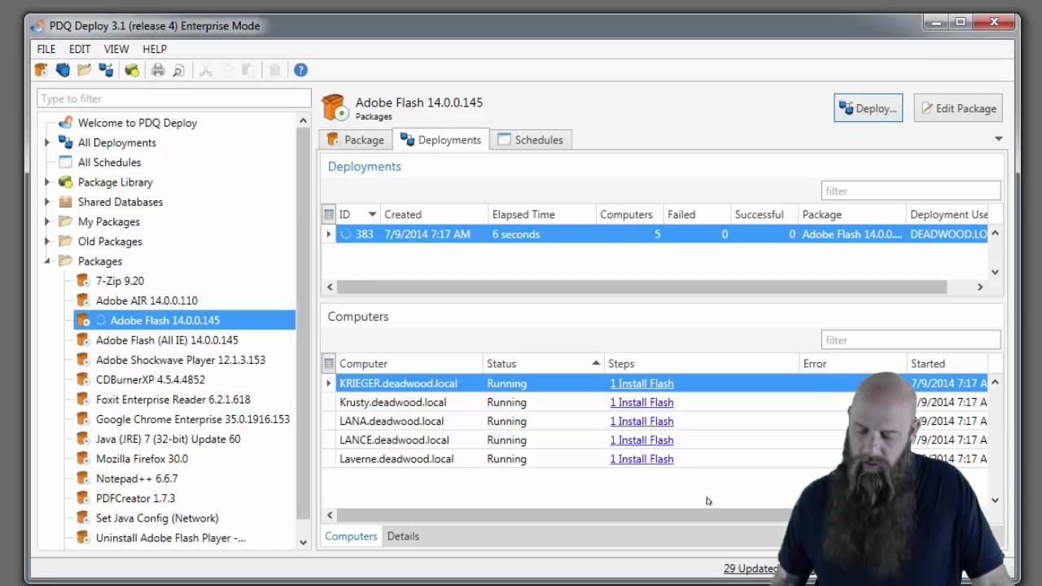Expand the Package Library tree node
This screenshot has height=586, width=1042.
47,182
